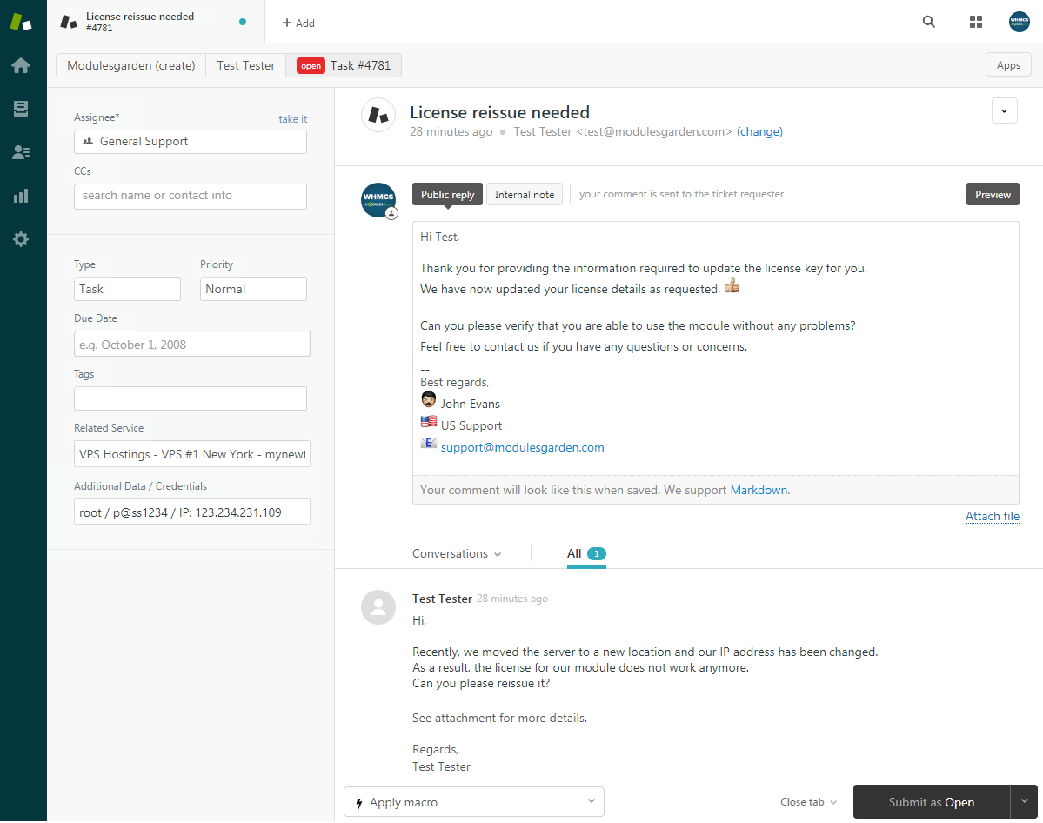Switch to the Test Tester tab
1043x823 pixels.
pos(245,64)
